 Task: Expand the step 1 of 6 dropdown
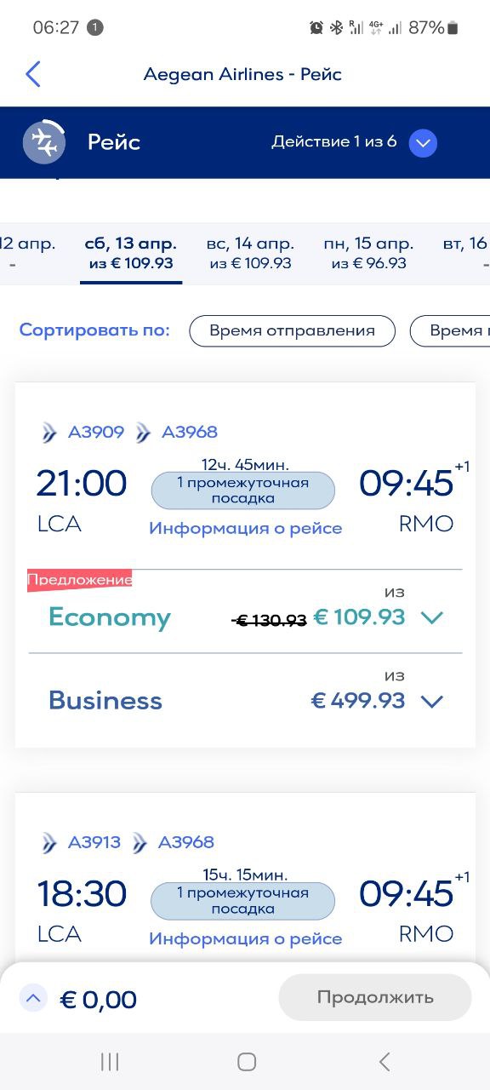pyautogui.click(x=423, y=142)
